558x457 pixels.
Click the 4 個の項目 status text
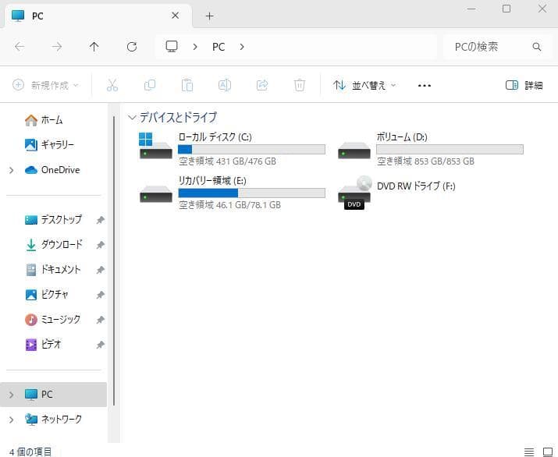30,452
